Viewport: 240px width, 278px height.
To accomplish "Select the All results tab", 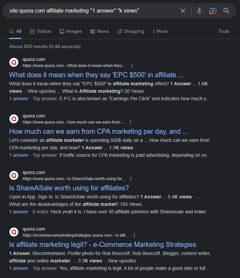I will (15, 31).
